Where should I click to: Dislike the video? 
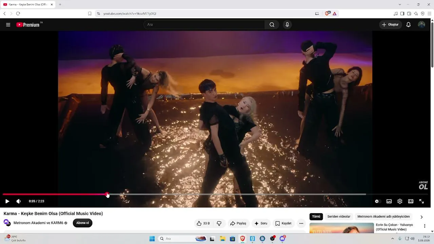point(219,223)
